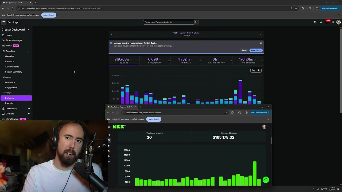Screen dimensions: 342x192
Task: Collapse the Creator Dashboard sidebar
Action: 29,30
